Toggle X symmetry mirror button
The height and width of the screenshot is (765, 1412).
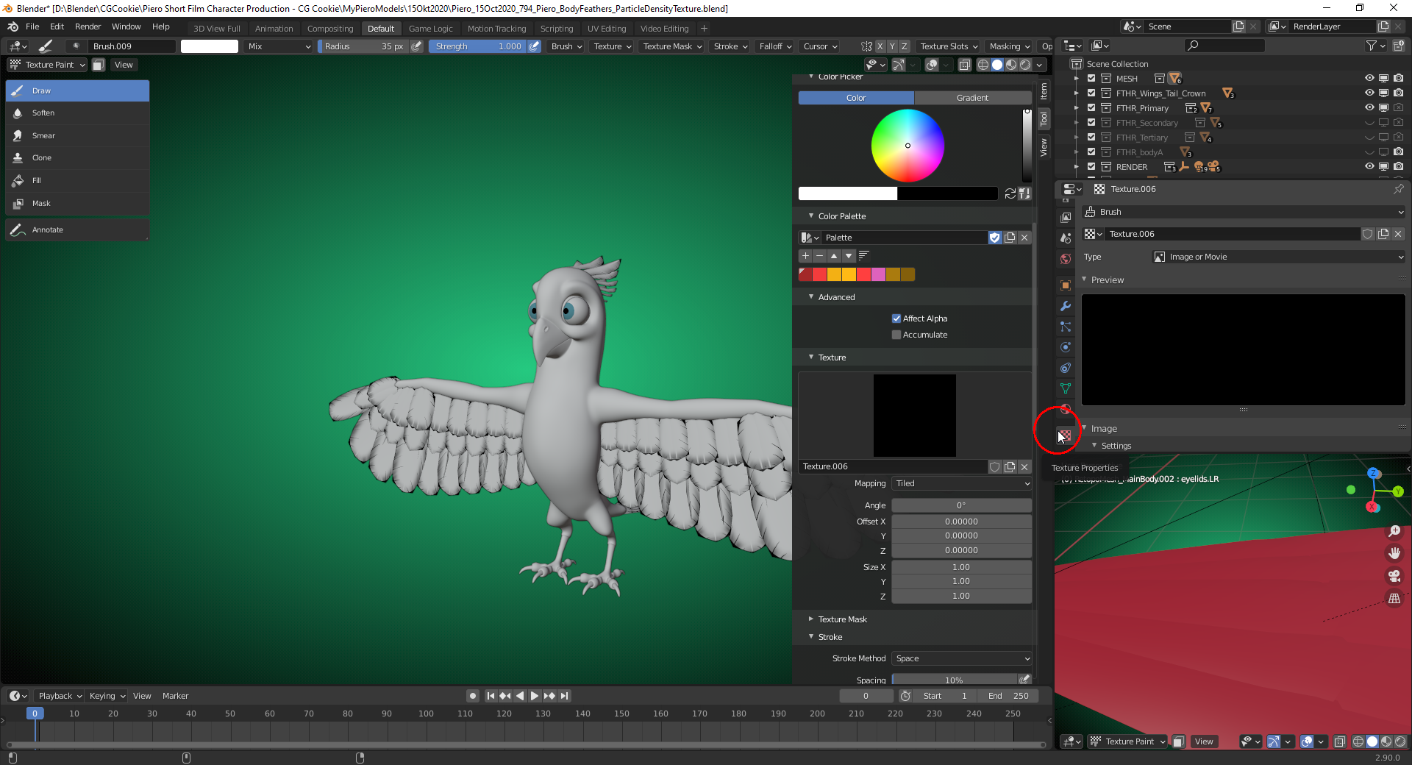(x=880, y=46)
